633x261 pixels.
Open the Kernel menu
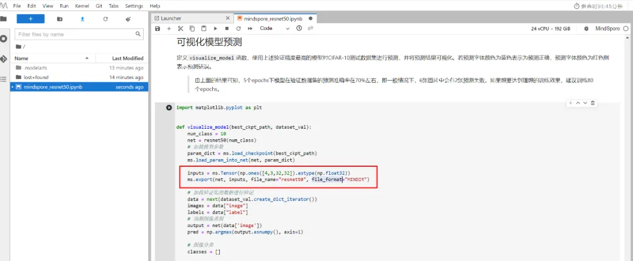click(81, 5)
